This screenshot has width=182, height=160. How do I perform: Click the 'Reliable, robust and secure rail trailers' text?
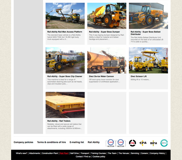pos(64,126)
